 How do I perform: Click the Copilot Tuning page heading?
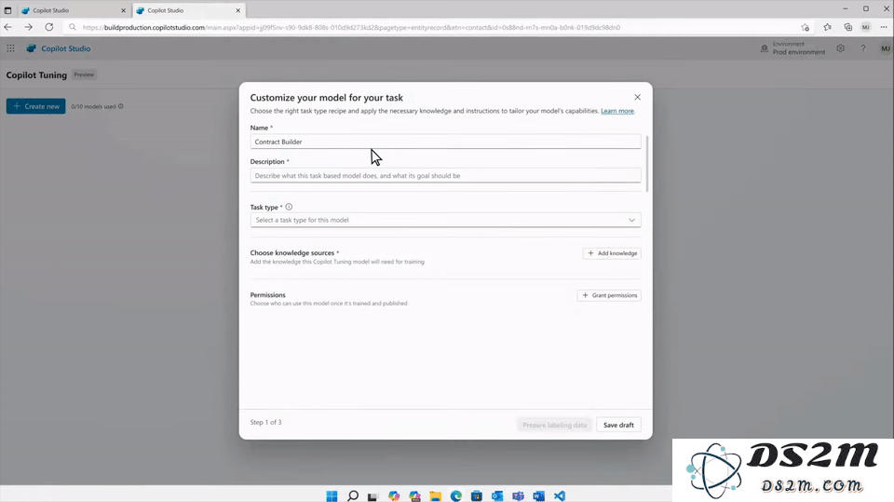tap(36, 75)
